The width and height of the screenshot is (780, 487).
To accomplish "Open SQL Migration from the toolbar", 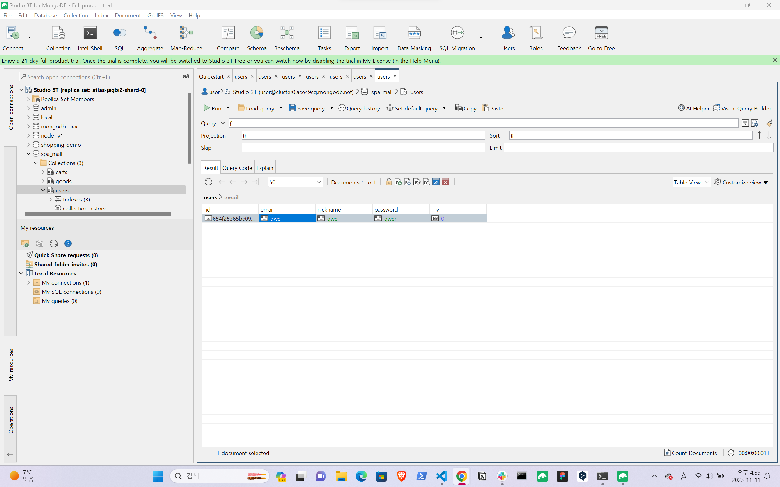I will coord(457,38).
